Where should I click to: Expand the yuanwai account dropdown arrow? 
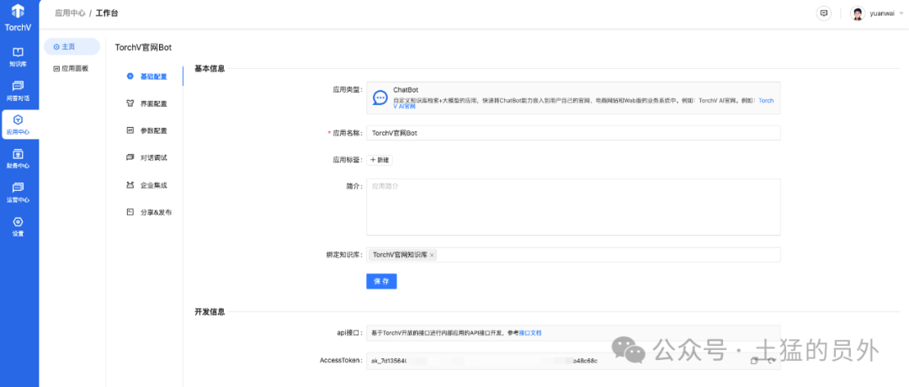point(901,14)
